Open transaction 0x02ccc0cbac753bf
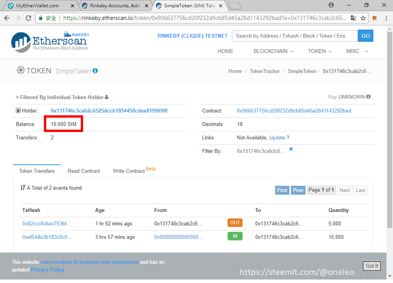 (x=47, y=224)
